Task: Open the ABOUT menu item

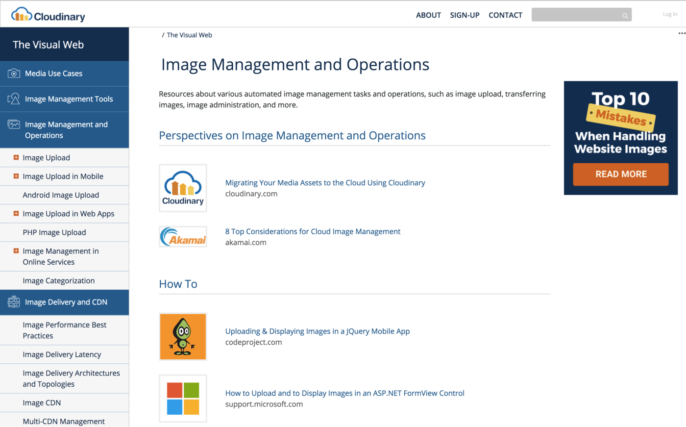Action: pyautogui.click(x=428, y=15)
